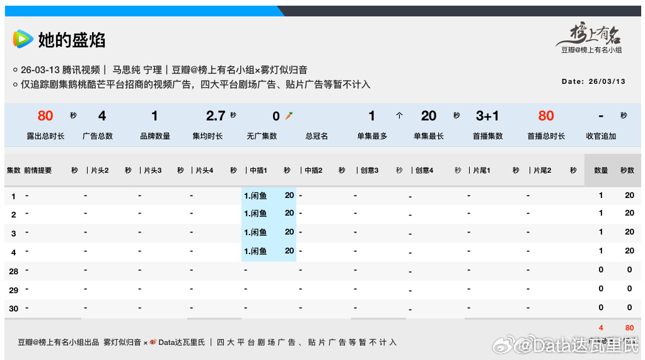Click the 1.闲鱼 cell in episode 3 row
This screenshot has width=645, height=360.
pyautogui.click(x=255, y=232)
